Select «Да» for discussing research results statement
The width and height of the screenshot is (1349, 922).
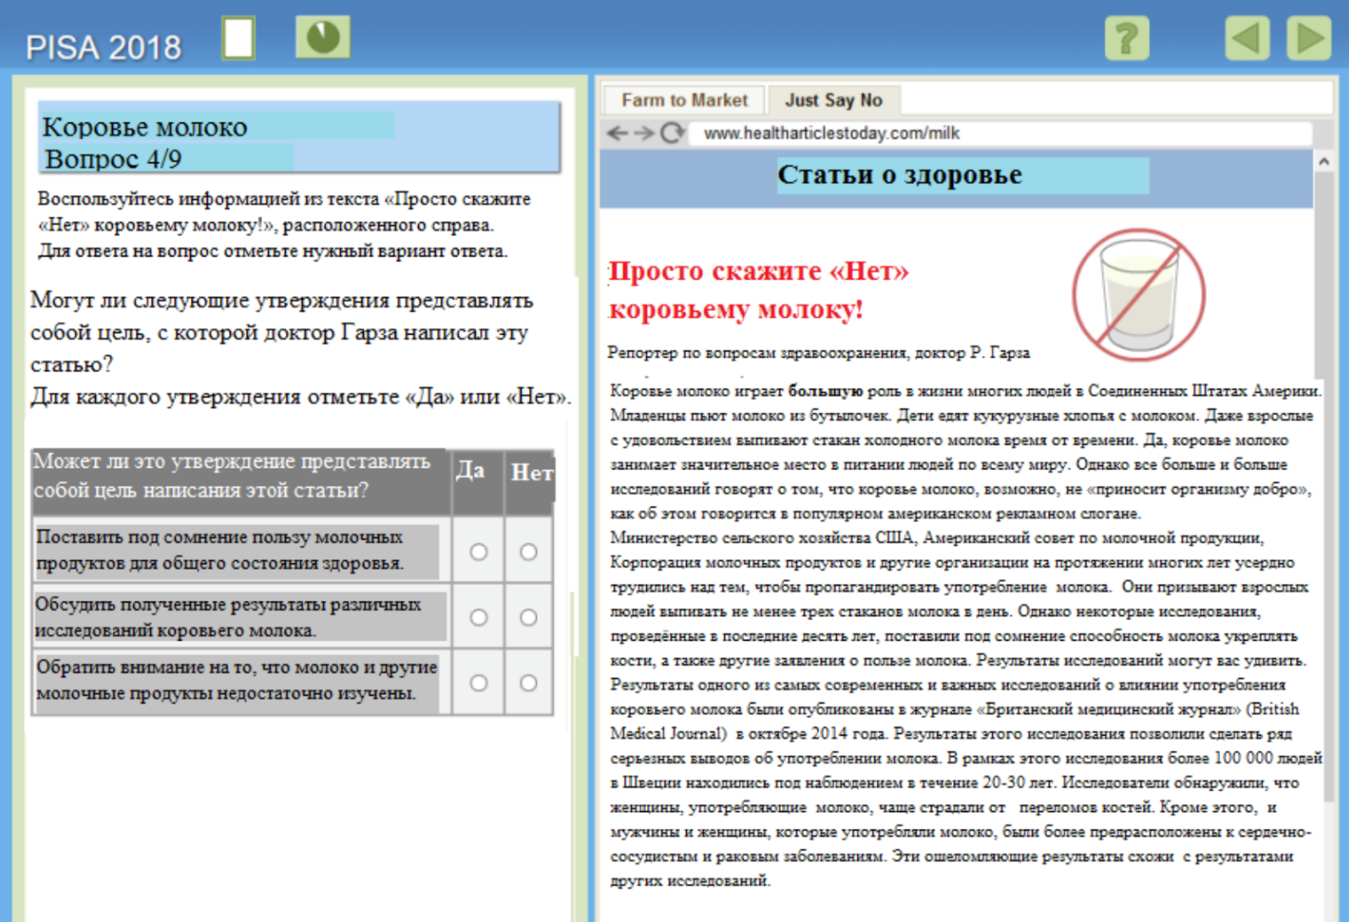point(478,618)
